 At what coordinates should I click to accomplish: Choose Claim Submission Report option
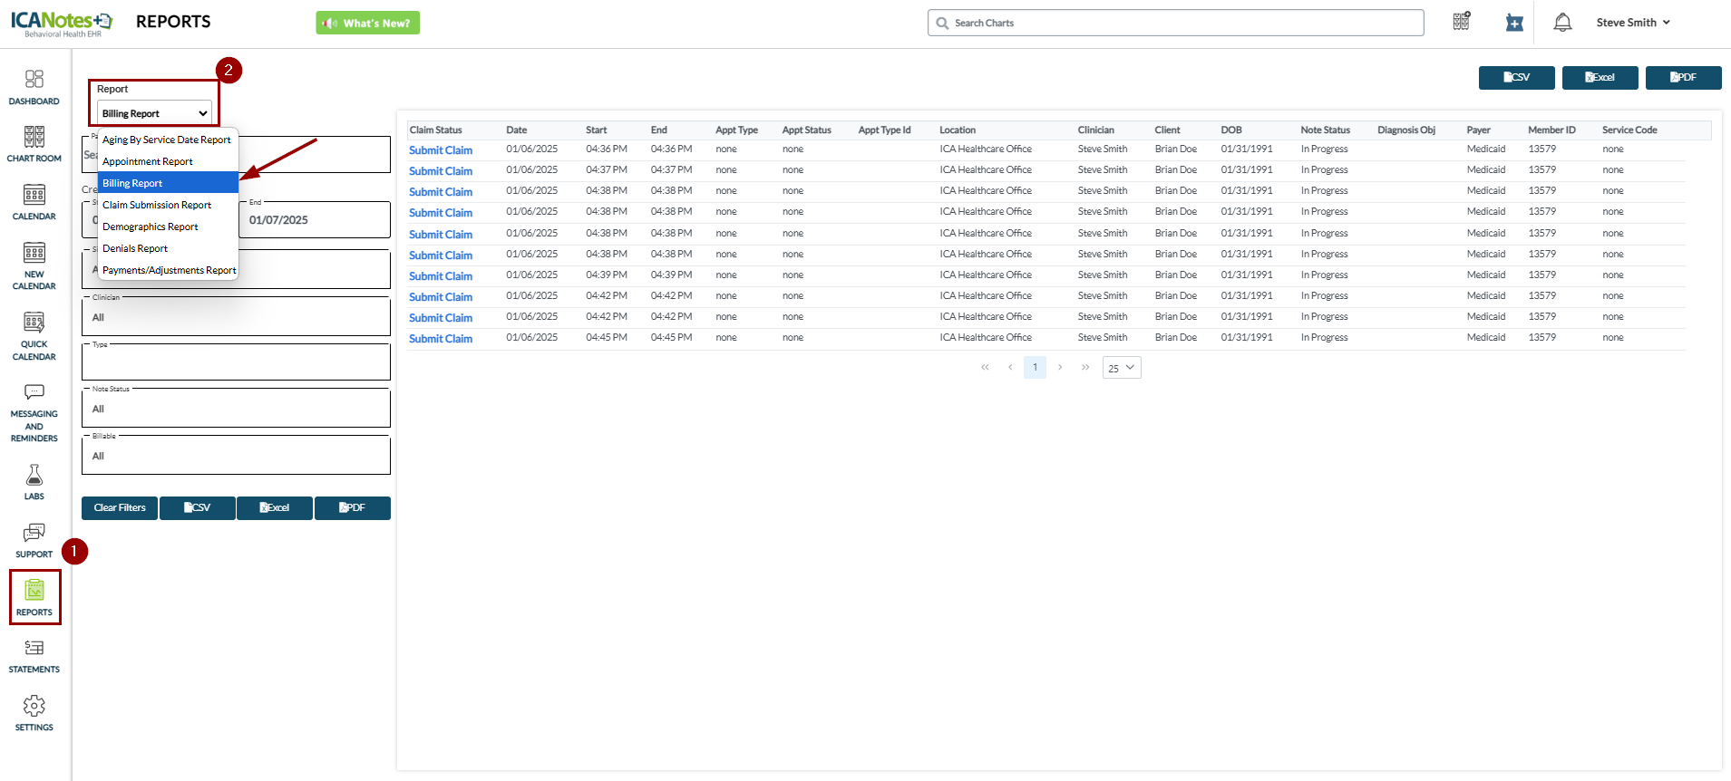coord(157,205)
